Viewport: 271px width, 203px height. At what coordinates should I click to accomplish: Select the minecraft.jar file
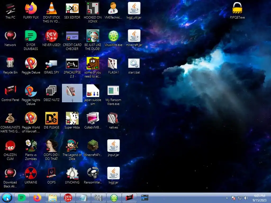tap(134, 38)
